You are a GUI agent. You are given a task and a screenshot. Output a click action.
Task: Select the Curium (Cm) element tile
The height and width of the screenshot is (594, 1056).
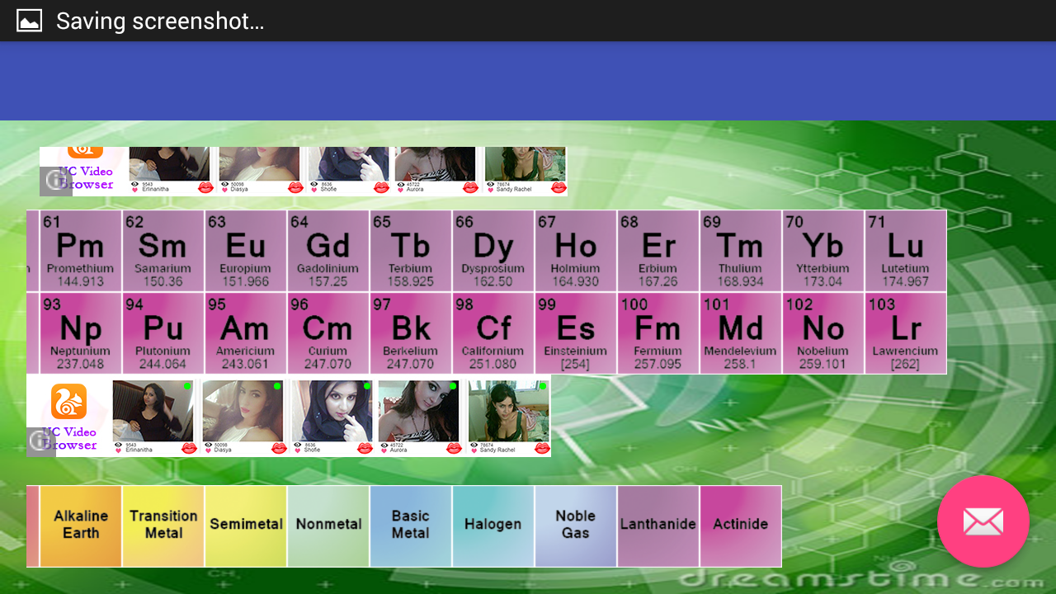(x=328, y=333)
